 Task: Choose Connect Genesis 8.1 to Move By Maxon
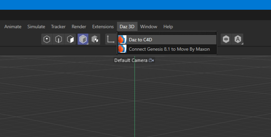pyautogui.click(x=169, y=49)
